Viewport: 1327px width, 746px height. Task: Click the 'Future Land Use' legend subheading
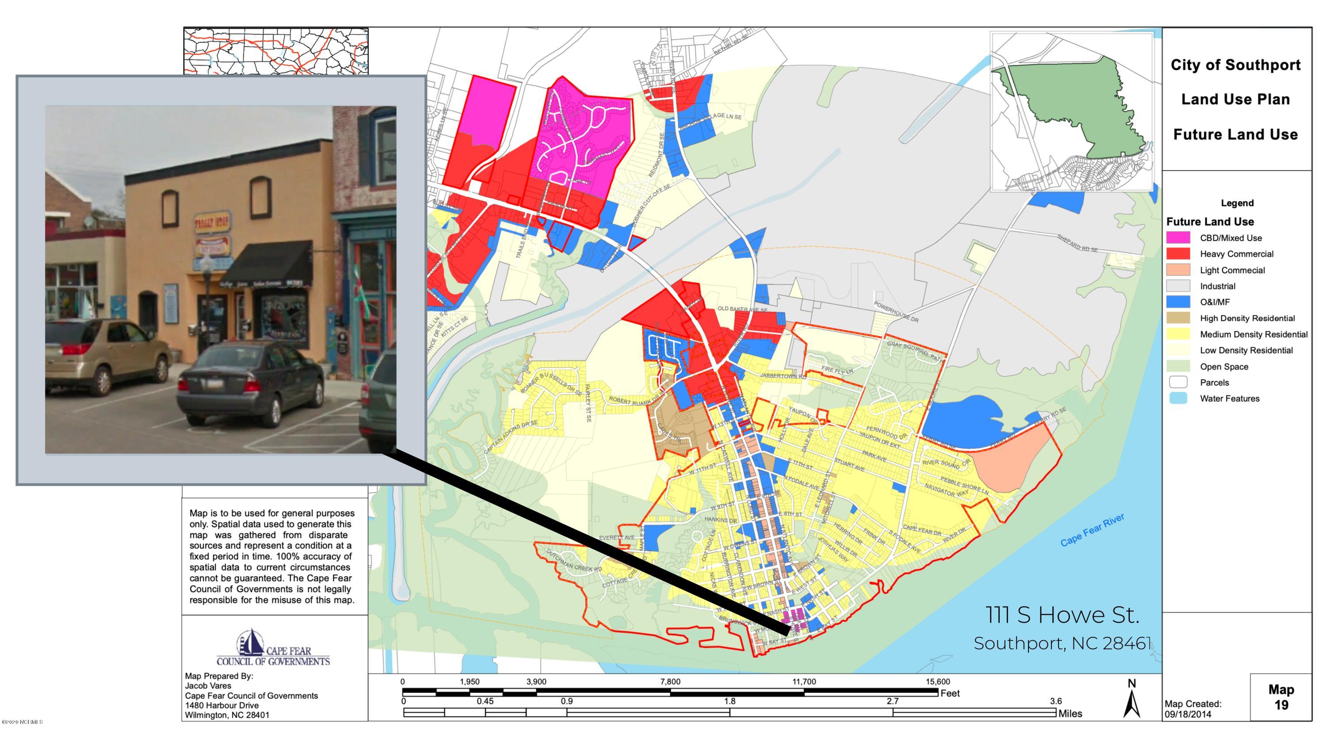pos(1210,222)
